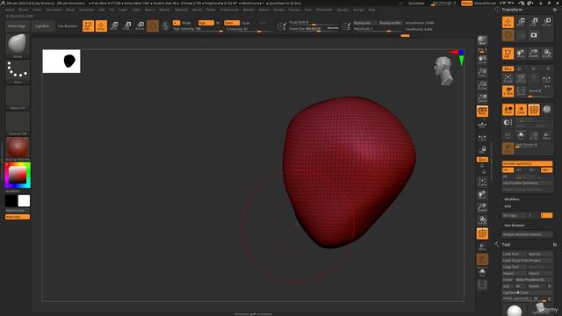562x316 pixels.
Task: Open the brush selection popup (Move brush)
Action: coord(18,46)
